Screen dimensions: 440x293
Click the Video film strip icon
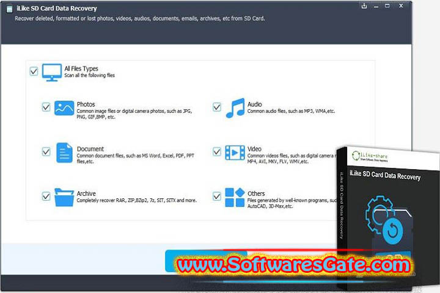(235, 153)
